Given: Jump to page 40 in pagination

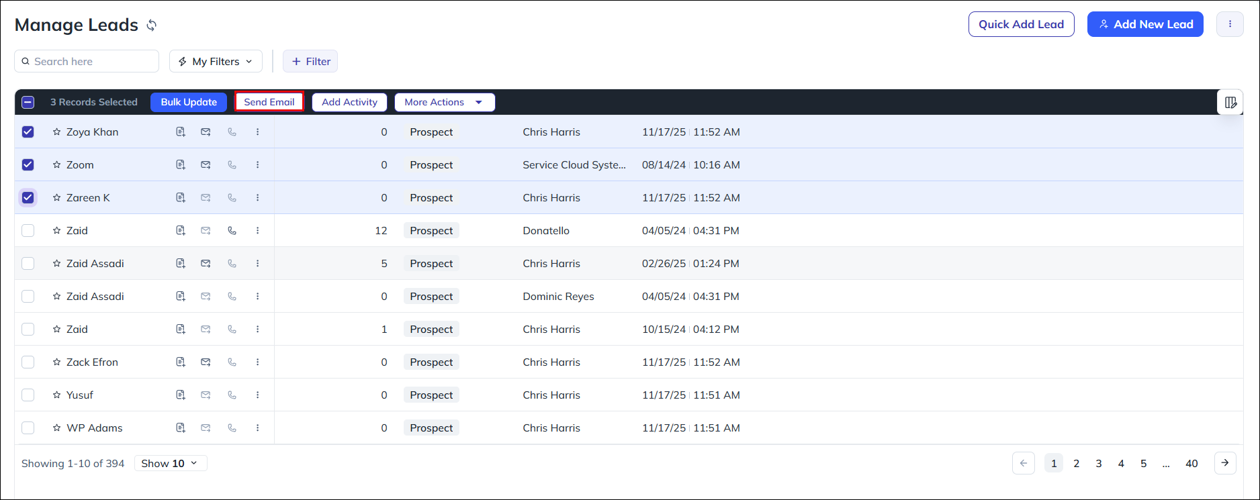Looking at the screenshot, I should point(1191,464).
